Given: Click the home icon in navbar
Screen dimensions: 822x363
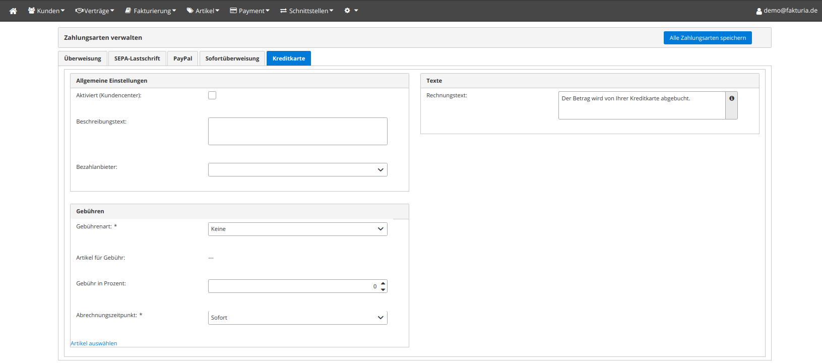Looking at the screenshot, I should pos(13,11).
